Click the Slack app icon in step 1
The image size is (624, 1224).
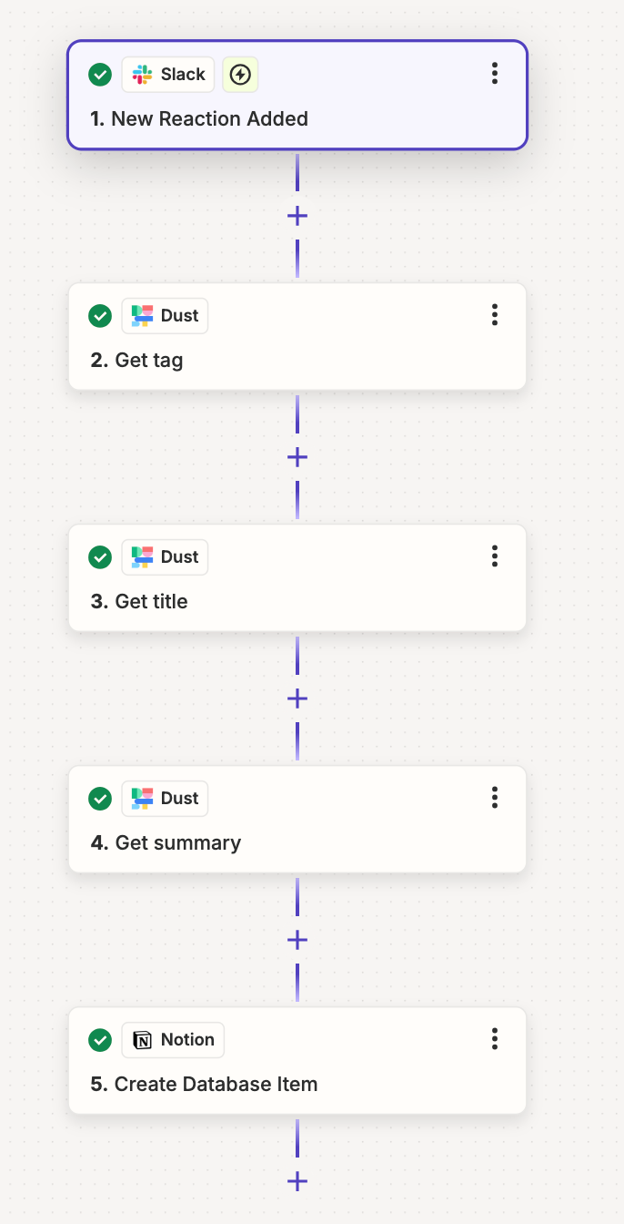(x=142, y=75)
